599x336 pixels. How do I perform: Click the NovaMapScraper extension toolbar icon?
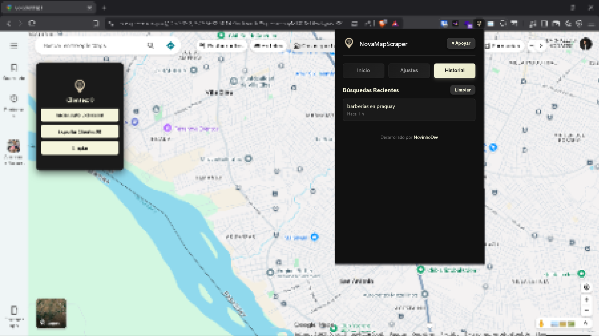pos(479,23)
